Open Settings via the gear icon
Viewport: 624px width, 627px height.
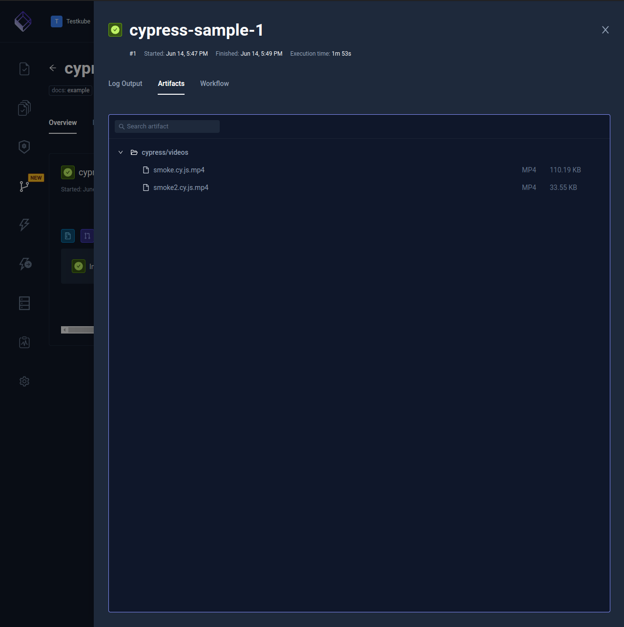[24, 381]
